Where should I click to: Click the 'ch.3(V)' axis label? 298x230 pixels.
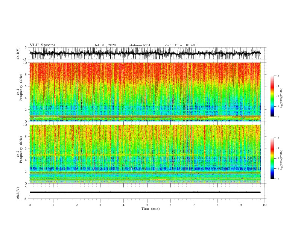click(x=18, y=193)
